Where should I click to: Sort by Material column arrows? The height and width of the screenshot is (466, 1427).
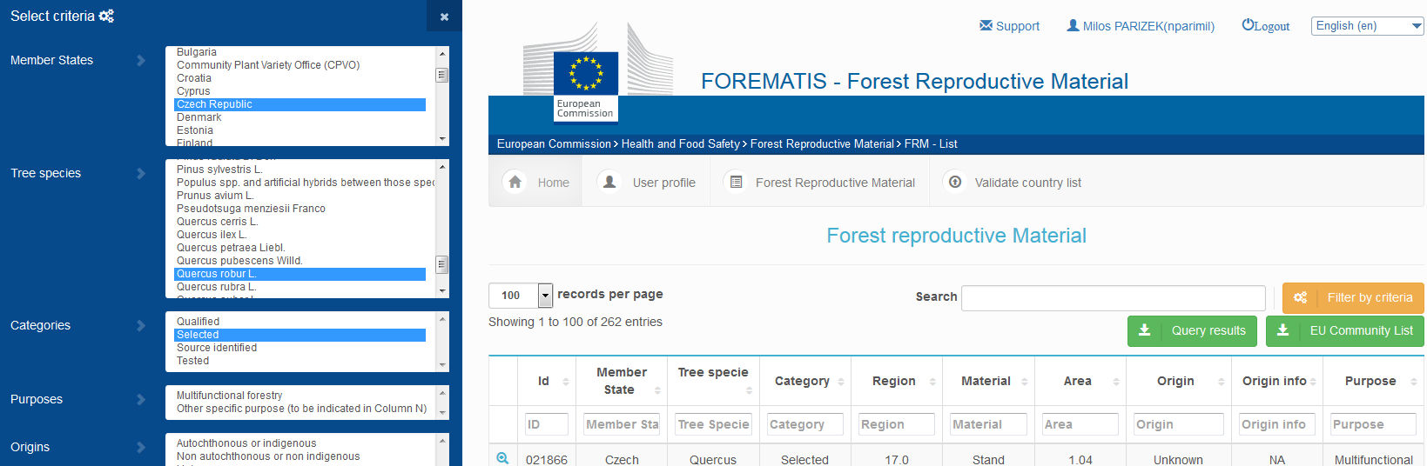(x=1025, y=382)
